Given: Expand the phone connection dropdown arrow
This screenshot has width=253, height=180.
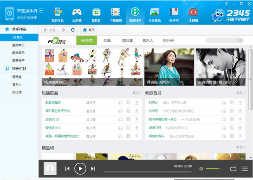Looking at the screenshot, I should tap(41, 11).
